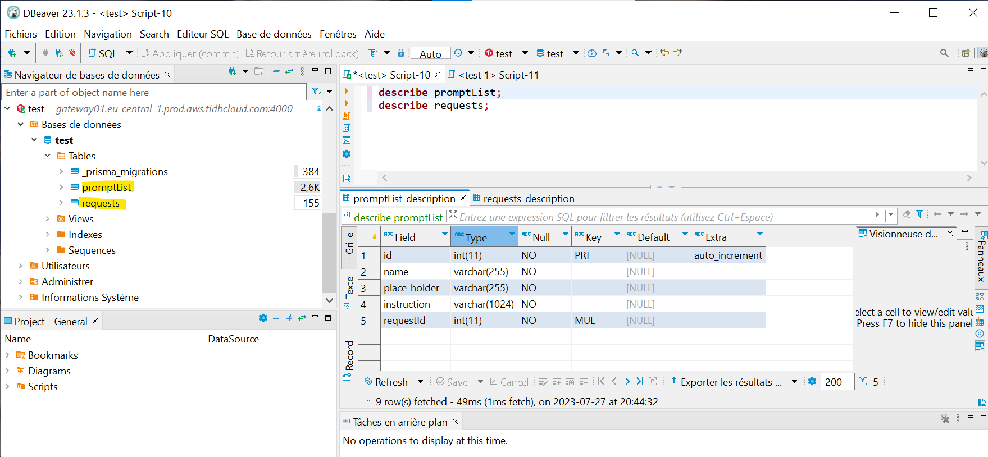Click the new database connection plug icon
The image size is (988, 457).
[12, 53]
